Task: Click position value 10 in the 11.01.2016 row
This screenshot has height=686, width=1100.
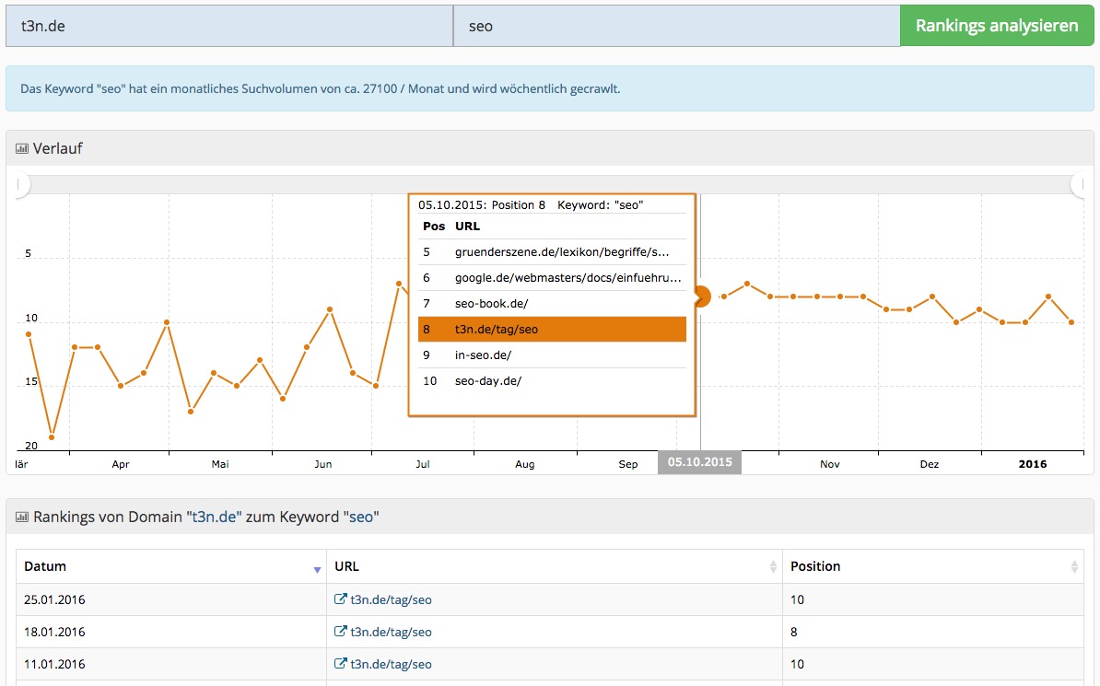Action: tap(797, 664)
